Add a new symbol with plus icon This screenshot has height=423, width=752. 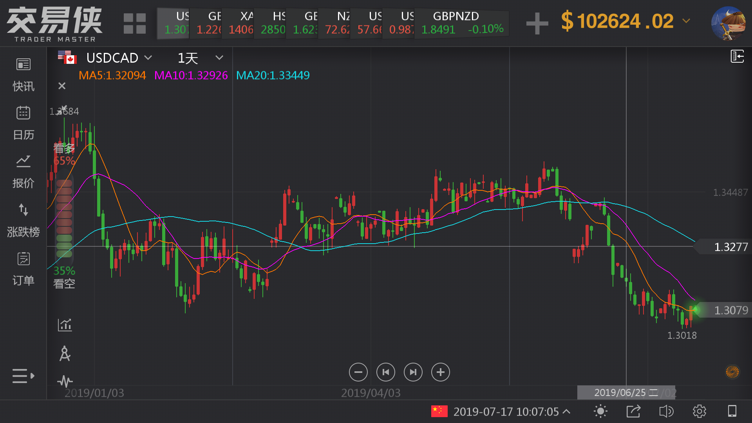[537, 23]
